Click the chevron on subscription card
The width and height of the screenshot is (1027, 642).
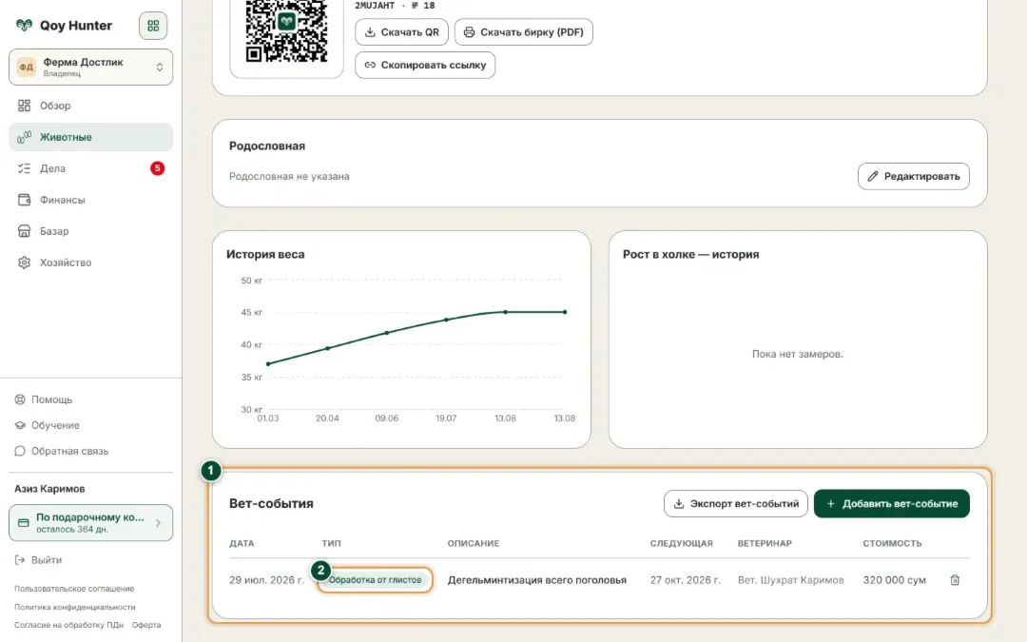click(159, 523)
